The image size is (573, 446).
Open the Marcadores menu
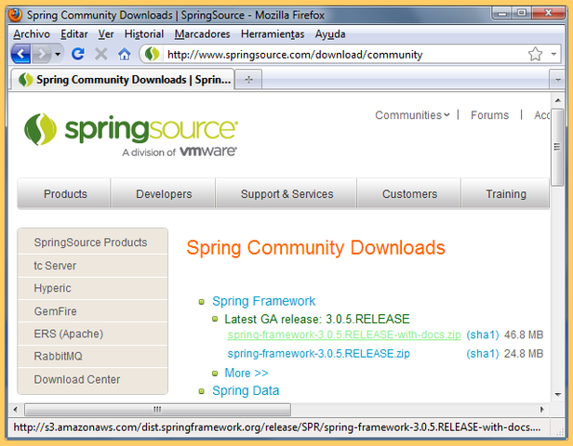click(202, 34)
